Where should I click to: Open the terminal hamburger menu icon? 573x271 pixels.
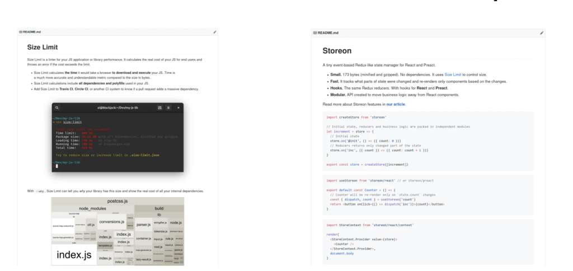point(168,108)
